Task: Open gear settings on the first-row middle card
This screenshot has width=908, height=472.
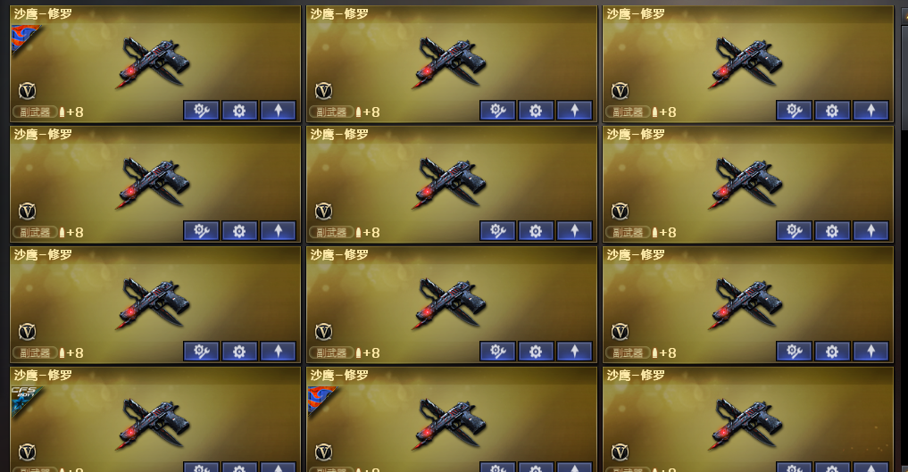Action: point(536,111)
